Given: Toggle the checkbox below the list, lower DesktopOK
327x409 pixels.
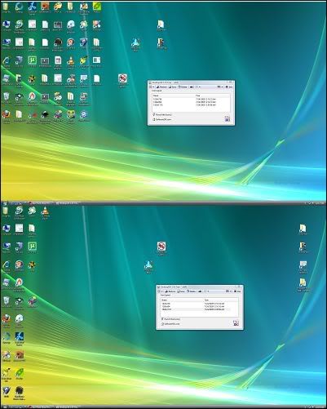Looking at the screenshot, I should click(162, 319).
